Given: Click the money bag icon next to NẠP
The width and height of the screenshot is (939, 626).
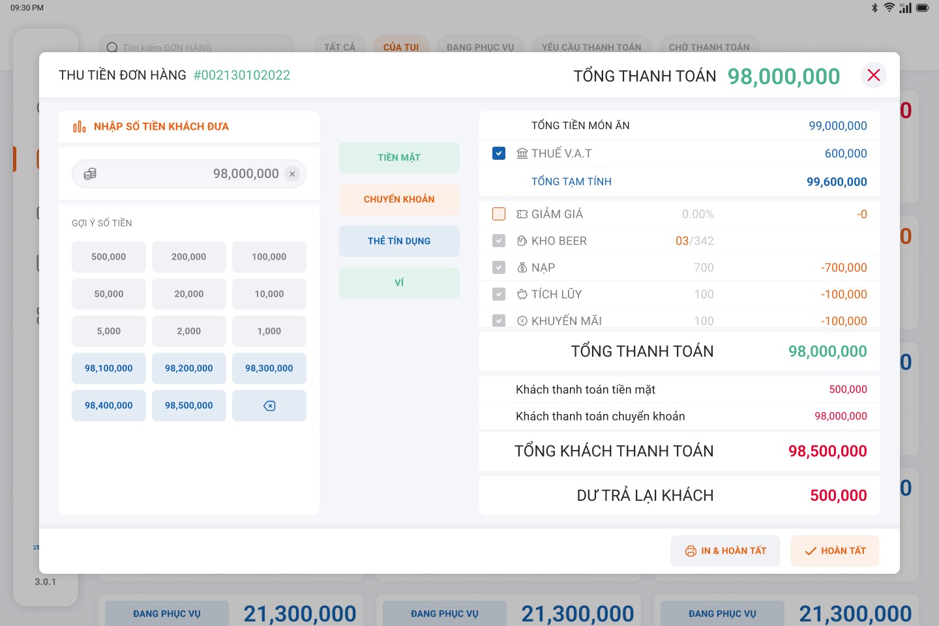Looking at the screenshot, I should coord(522,267).
